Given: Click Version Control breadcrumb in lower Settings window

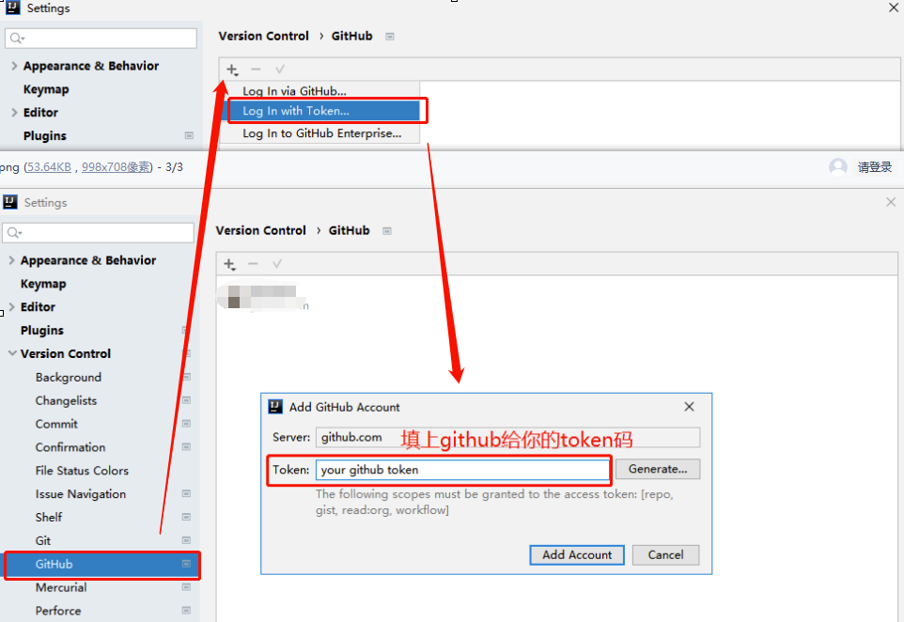Looking at the screenshot, I should 260,230.
